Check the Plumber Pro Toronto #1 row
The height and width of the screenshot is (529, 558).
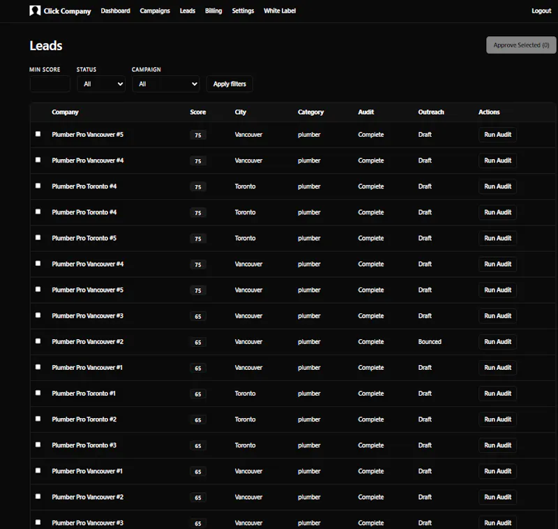pyautogui.click(x=38, y=393)
